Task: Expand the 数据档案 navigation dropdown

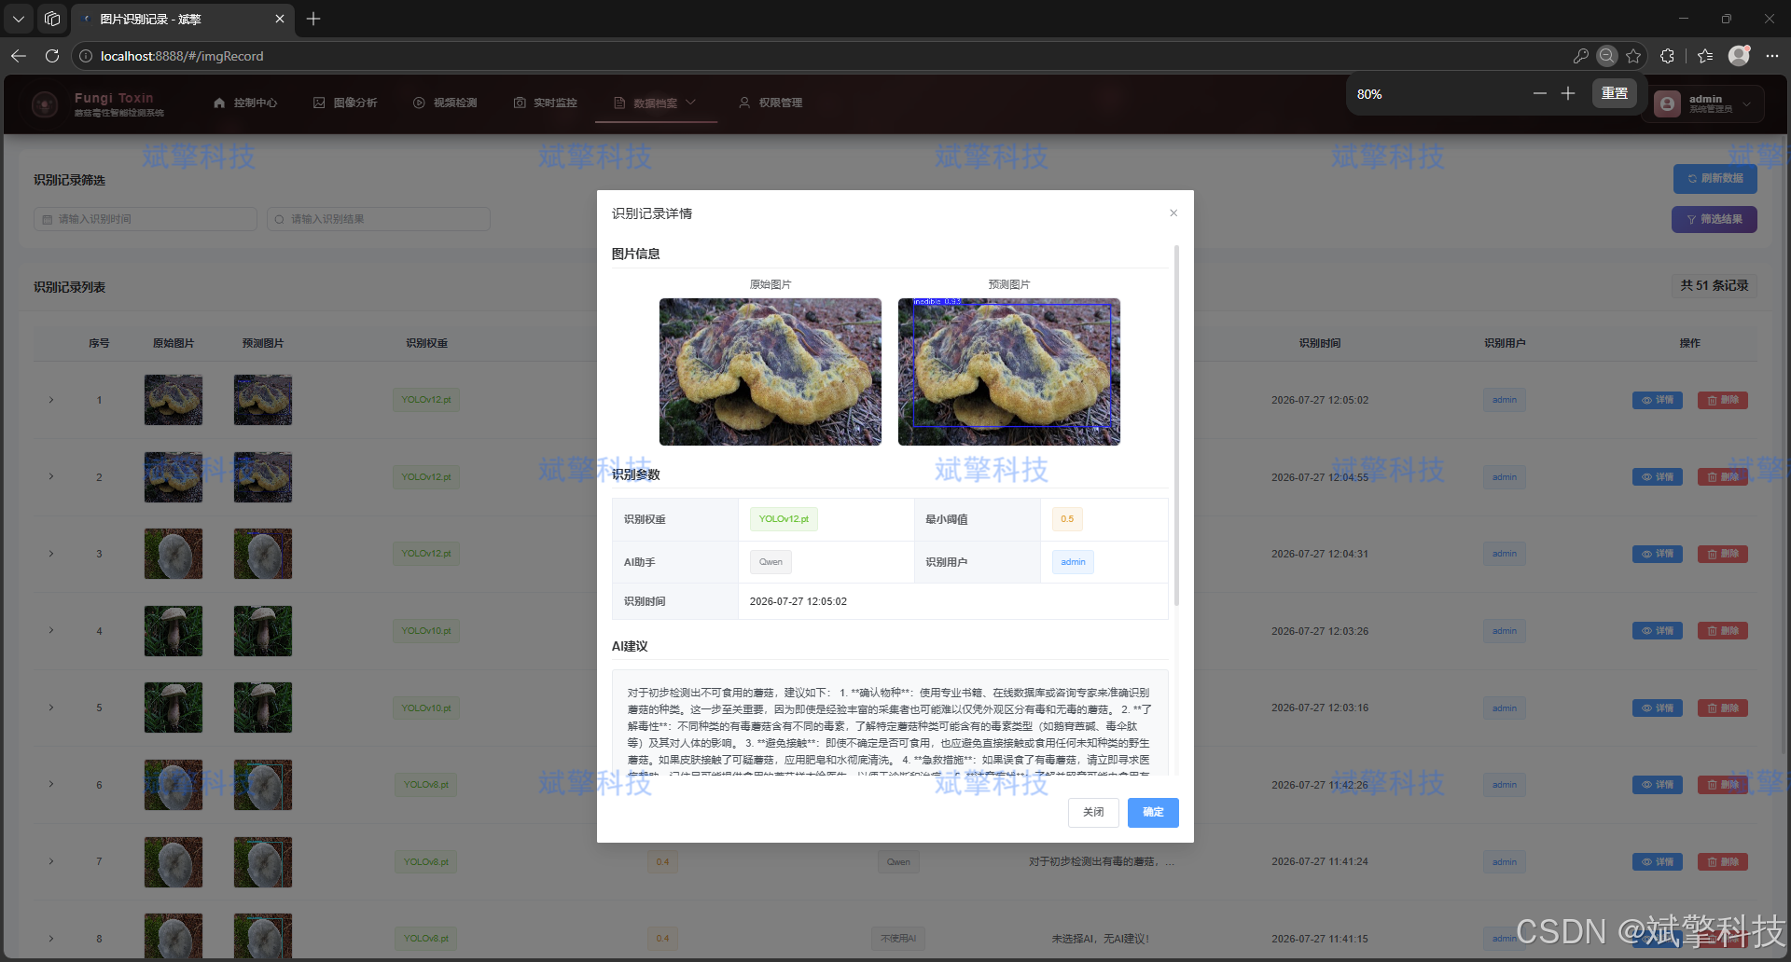Action: (x=655, y=103)
